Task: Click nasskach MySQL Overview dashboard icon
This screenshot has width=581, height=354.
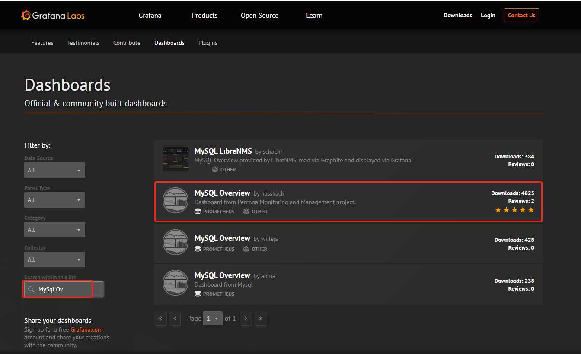Action: pyautogui.click(x=176, y=200)
